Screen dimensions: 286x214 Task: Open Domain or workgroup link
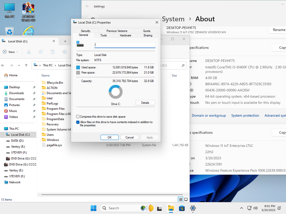coord(209,116)
